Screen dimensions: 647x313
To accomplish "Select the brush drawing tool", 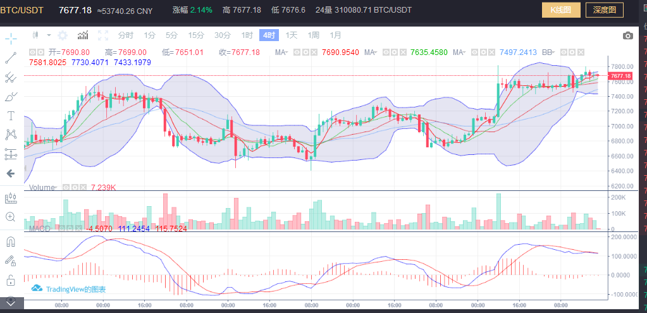I will click(x=11, y=97).
